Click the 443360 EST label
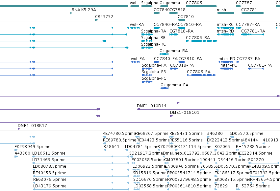The height and width of the screenshot is (191, 280). 22,153
